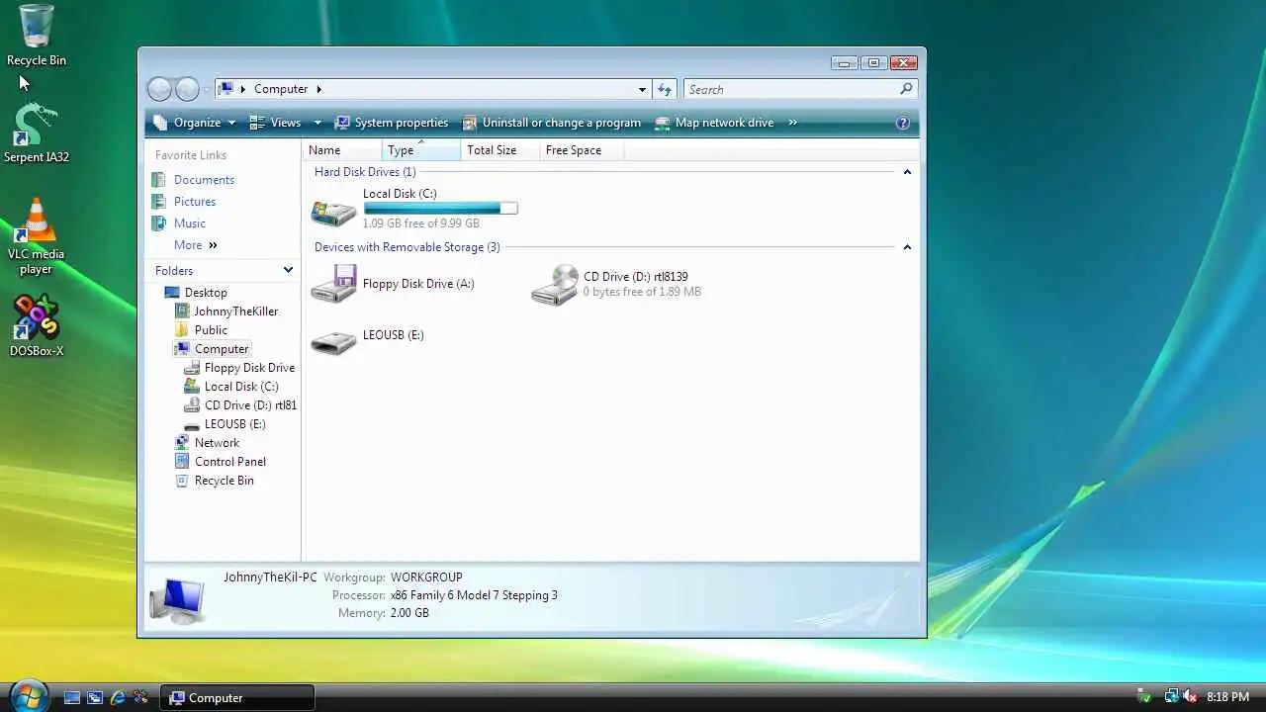Select the LEOUSB (E:) drive icon
This screenshot has width=1266, height=712.
333,342
